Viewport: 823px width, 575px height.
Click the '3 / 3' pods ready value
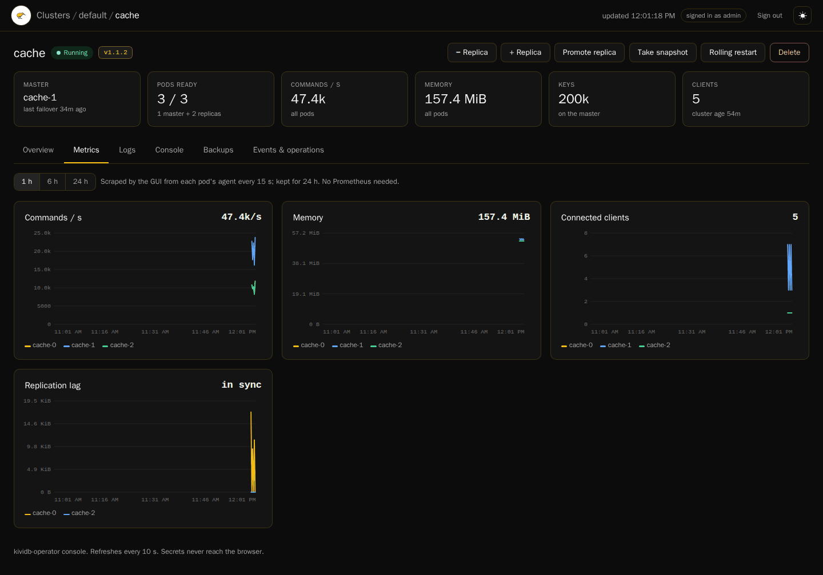[x=173, y=99]
